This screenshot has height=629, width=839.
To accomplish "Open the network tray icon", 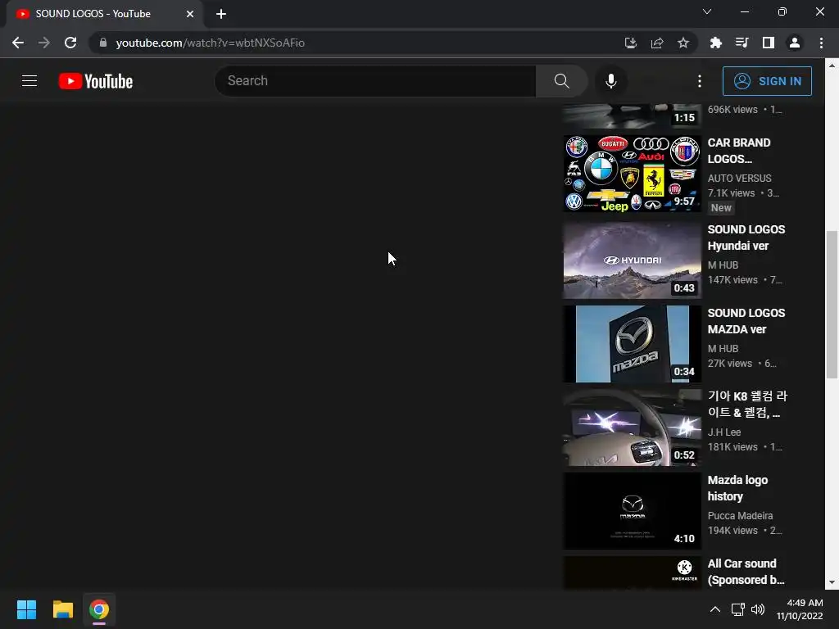I will coord(738,609).
